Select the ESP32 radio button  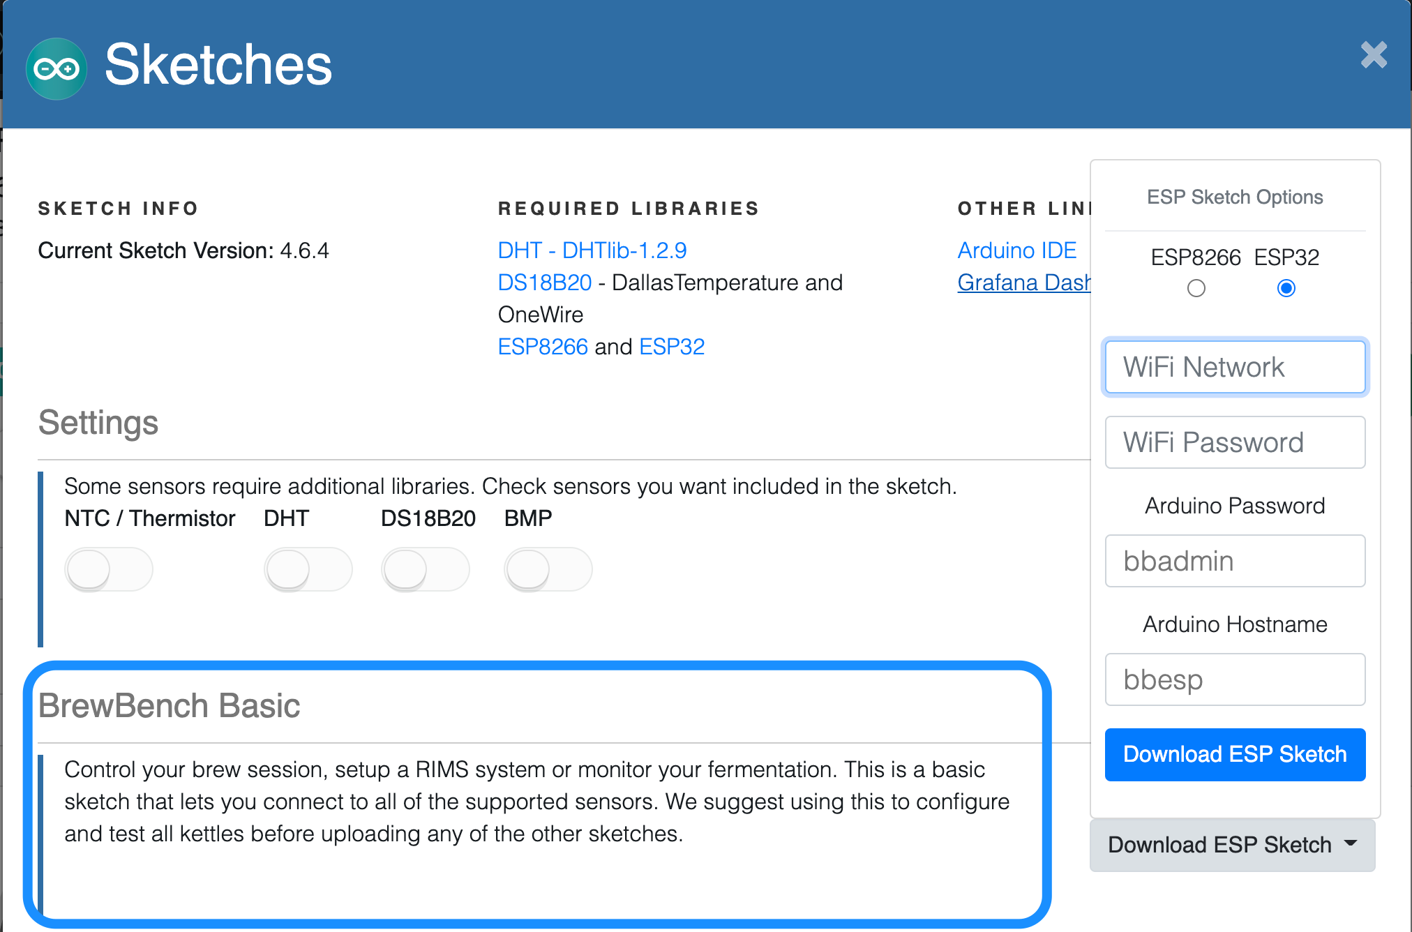point(1286,288)
